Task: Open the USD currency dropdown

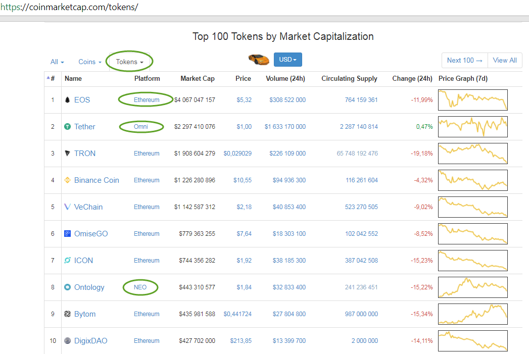Action: [x=287, y=60]
